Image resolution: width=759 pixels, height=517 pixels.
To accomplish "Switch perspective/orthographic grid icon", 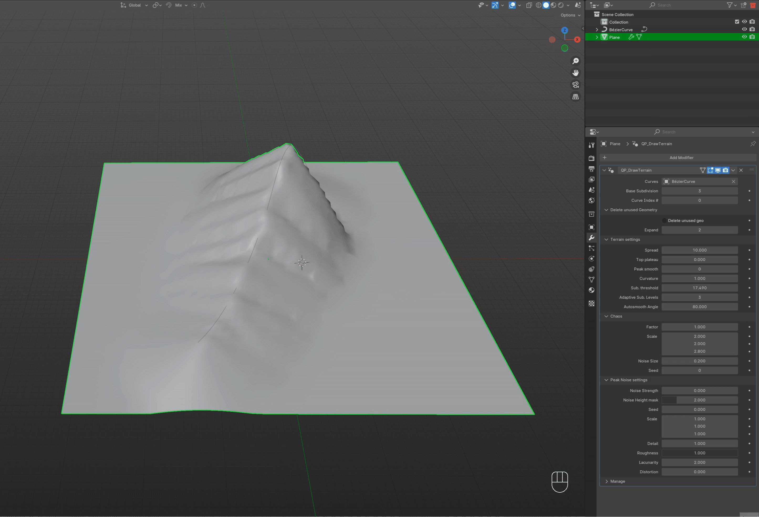I will click(x=575, y=97).
